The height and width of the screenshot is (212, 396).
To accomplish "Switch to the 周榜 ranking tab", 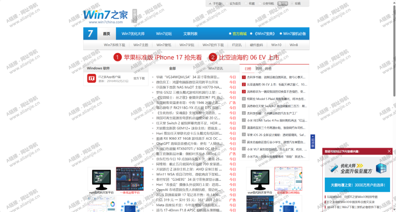I will pos(259,69).
